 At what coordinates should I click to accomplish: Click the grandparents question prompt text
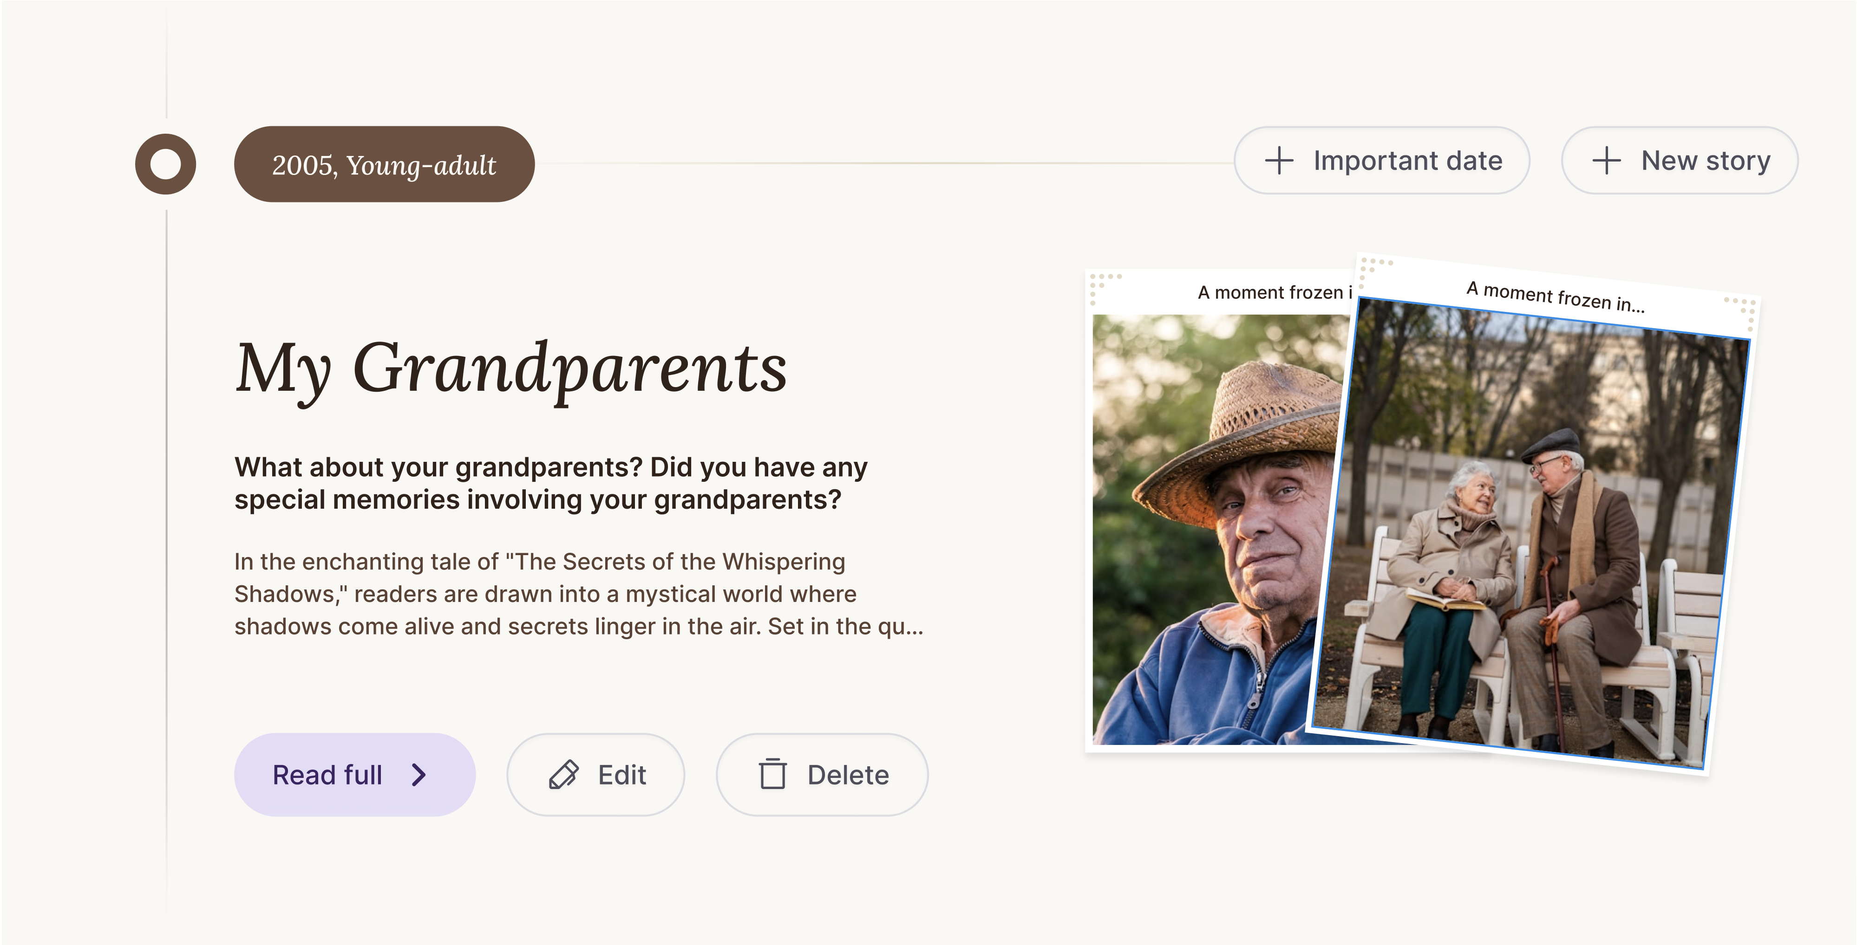(x=551, y=483)
